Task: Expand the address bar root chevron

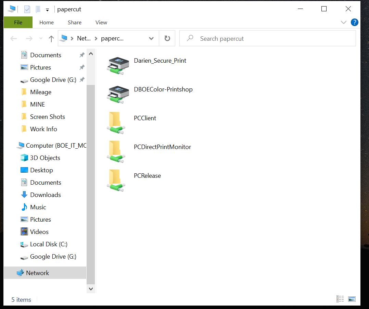Action: [x=72, y=38]
